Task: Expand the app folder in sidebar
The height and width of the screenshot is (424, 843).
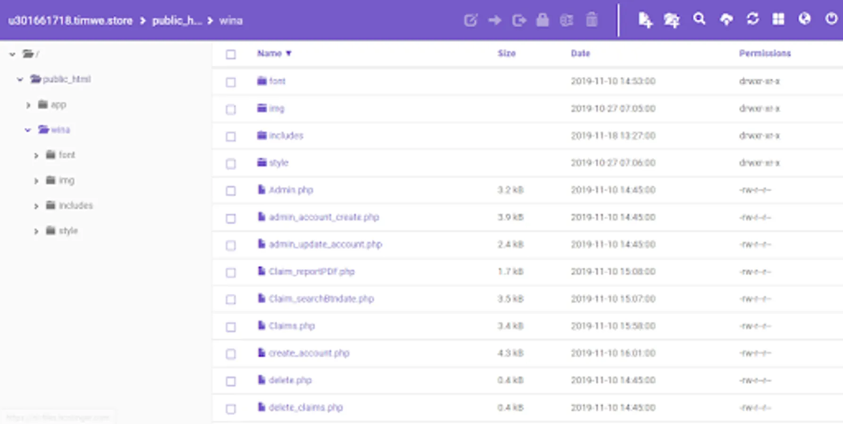Action: [28, 105]
